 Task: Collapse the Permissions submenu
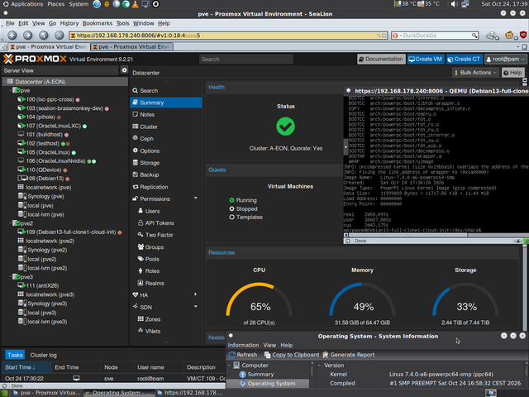(x=196, y=198)
